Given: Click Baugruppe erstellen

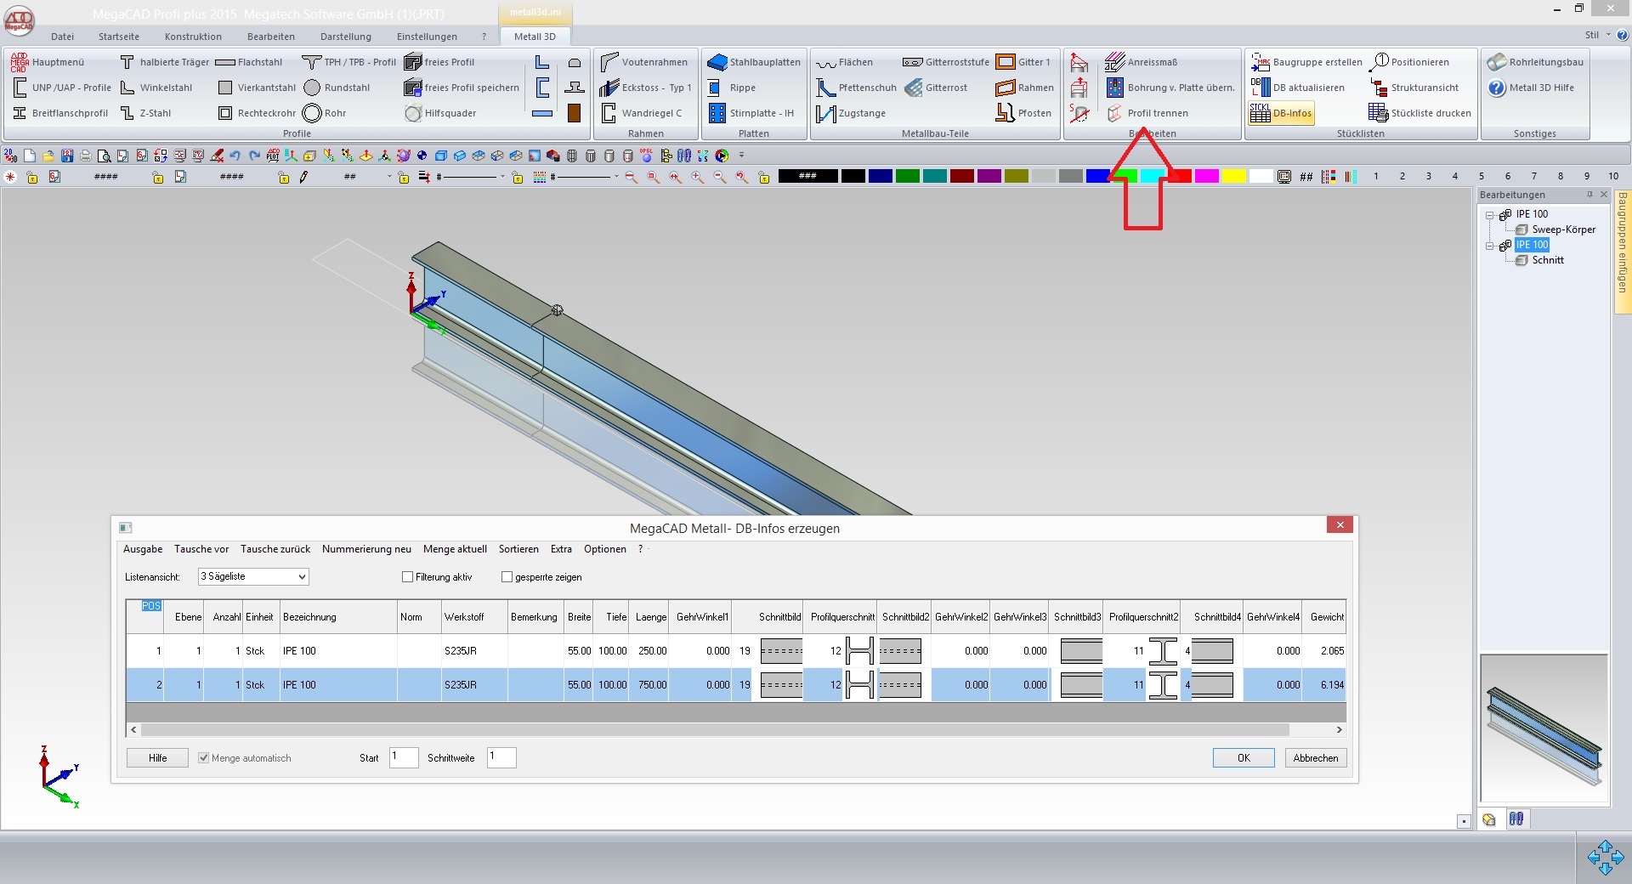Looking at the screenshot, I should pyautogui.click(x=1306, y=62).
